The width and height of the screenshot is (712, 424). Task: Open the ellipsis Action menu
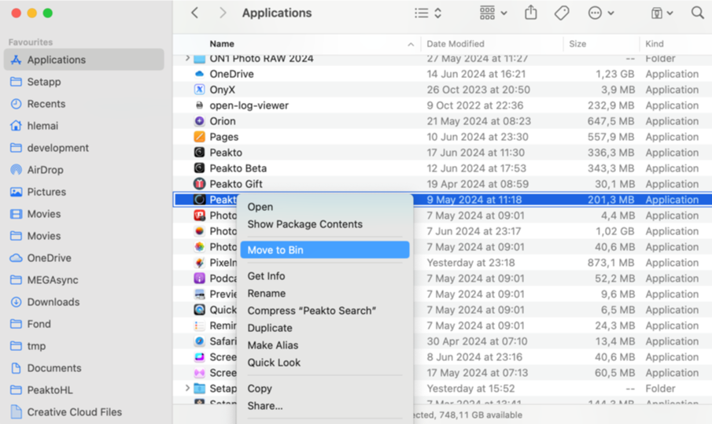coord(601,13)
